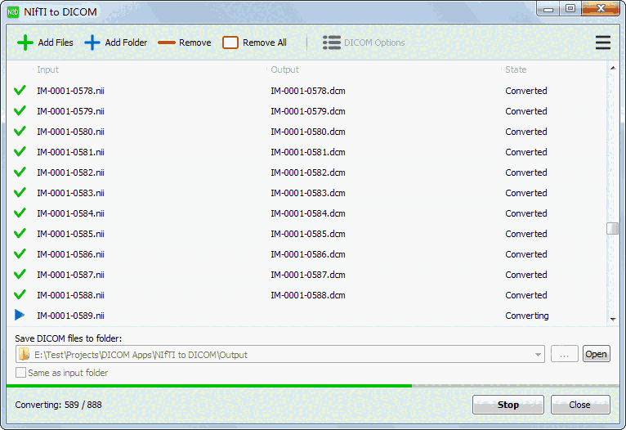Screen dimensions: 626x430
Task: Open the hamburger menu at top right
Action: pos(603,43)
